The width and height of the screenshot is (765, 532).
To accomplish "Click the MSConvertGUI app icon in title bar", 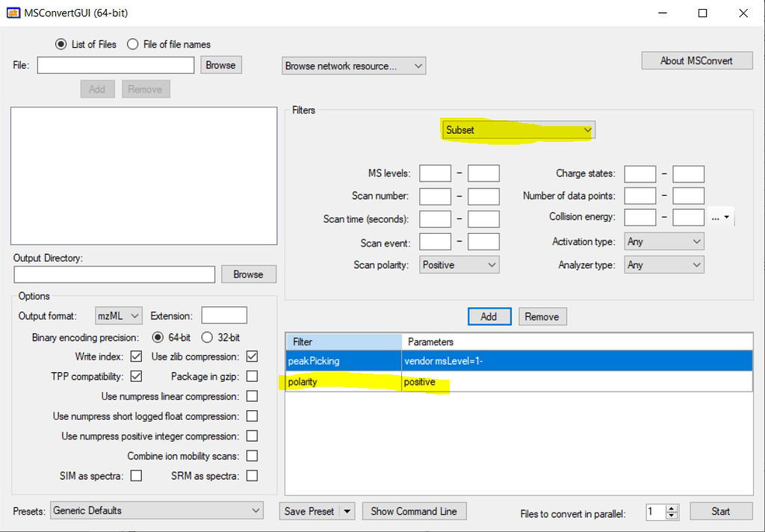I will (13, 13).
